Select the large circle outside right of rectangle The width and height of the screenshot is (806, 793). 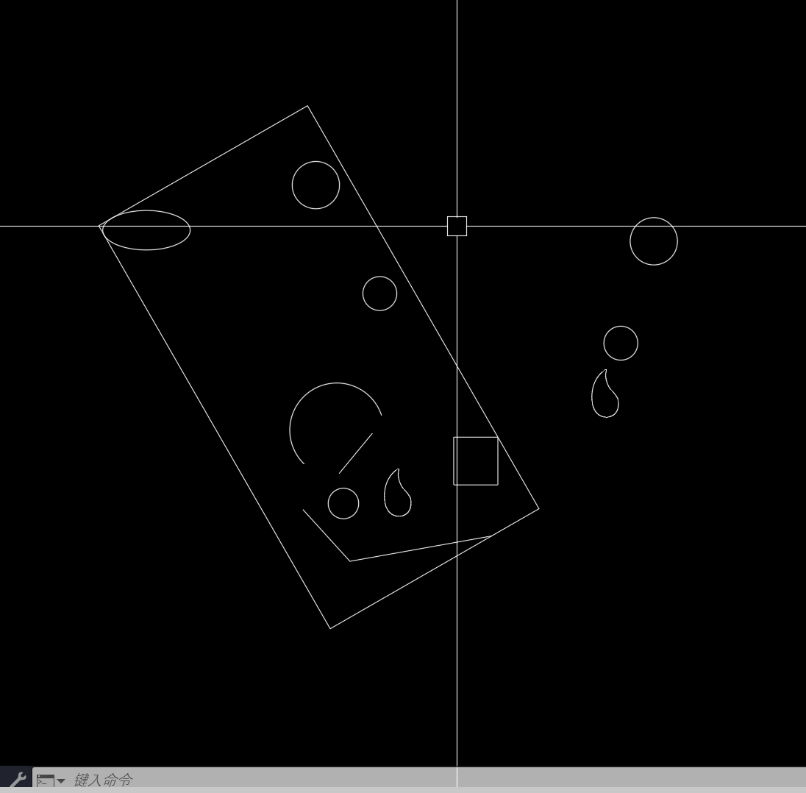(654, 218)
